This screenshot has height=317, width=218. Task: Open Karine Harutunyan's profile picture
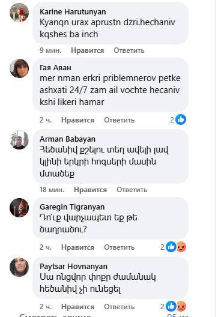[x=19, y=13]
